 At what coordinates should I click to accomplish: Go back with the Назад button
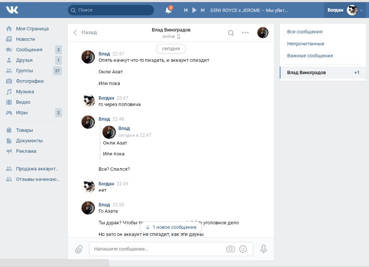coord(85,33)
